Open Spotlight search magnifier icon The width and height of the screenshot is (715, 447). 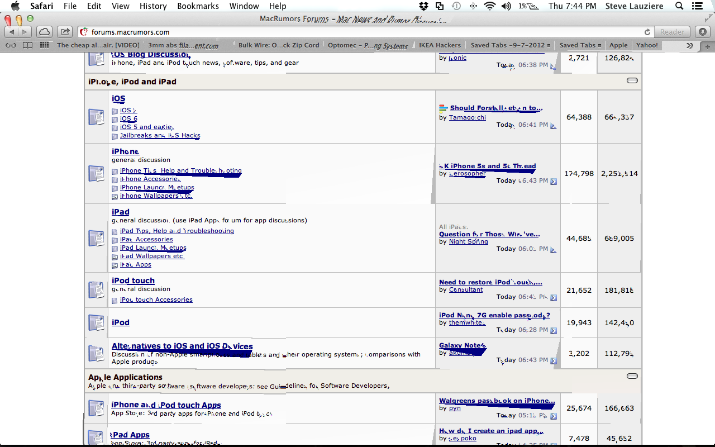click(x=679, y=6)
